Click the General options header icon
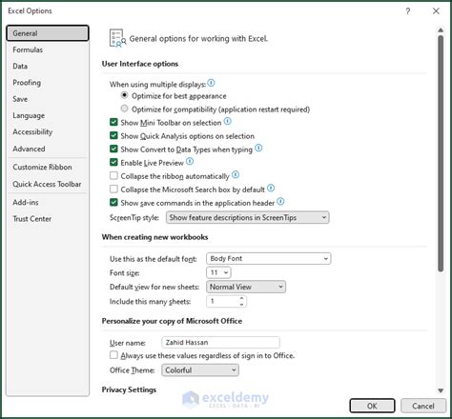Screen dimensions: 452x419 point(117,38)
